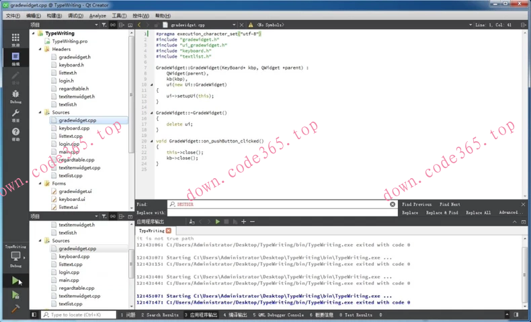Close the TypeWriting output tab
This screenshot has height=322, width=531.
click(x=169, y=231)
